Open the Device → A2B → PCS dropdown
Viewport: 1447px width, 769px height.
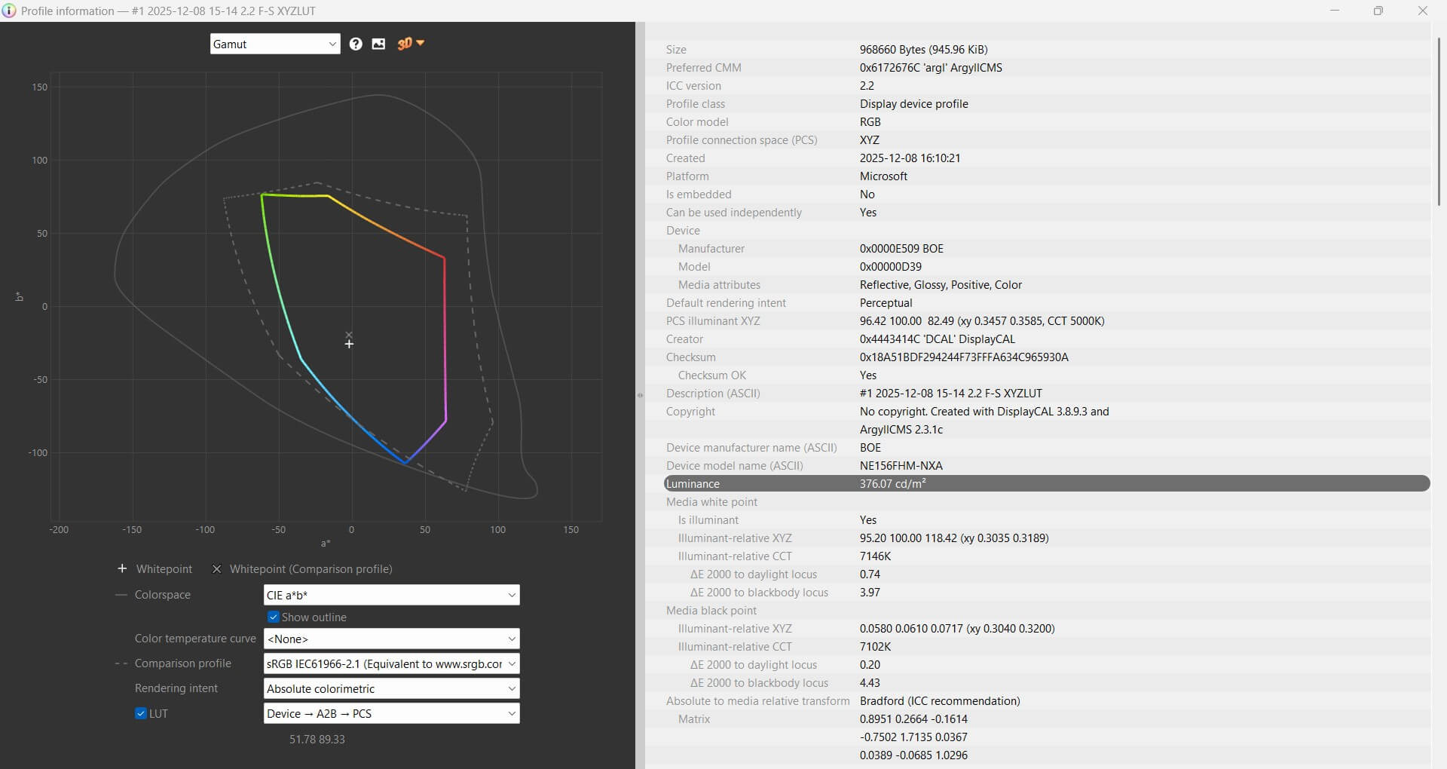pyautogui.click(x=391, y=713)
